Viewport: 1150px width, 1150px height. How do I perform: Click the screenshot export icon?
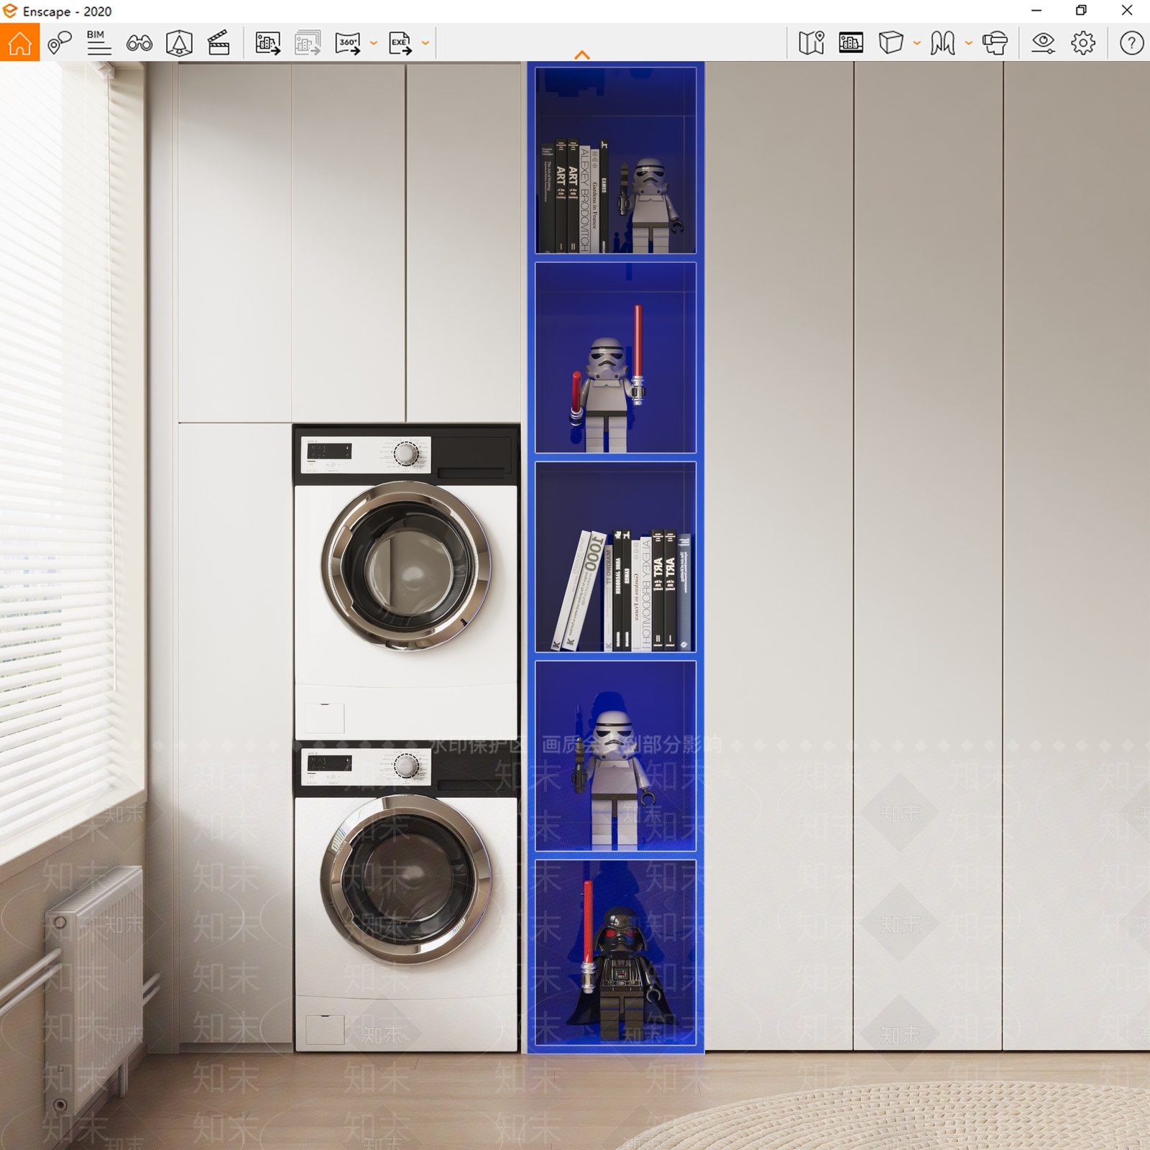pos(267,43)
